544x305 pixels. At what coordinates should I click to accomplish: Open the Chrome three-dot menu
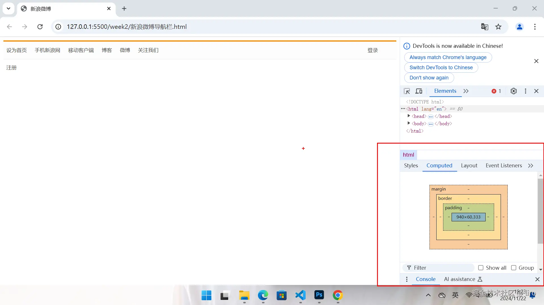pos(535,27)
